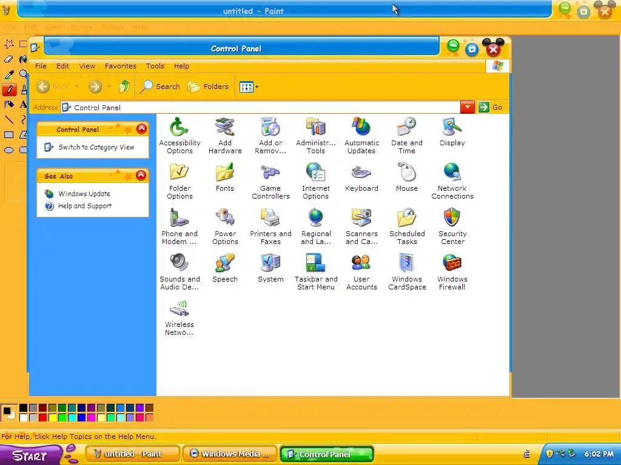Select the Ellipse tool in Paint
This screenshot has width=621, height=465.
pos(8,150)
